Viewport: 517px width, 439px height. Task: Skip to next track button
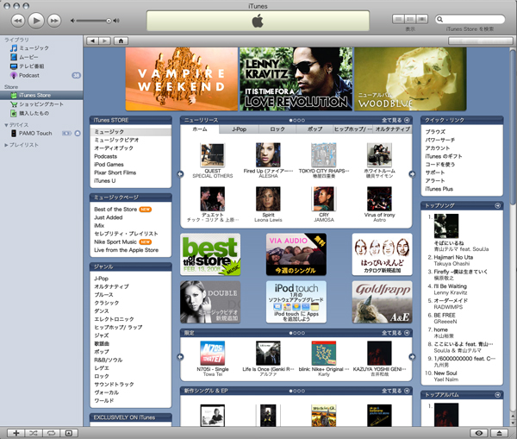(54, 21)
